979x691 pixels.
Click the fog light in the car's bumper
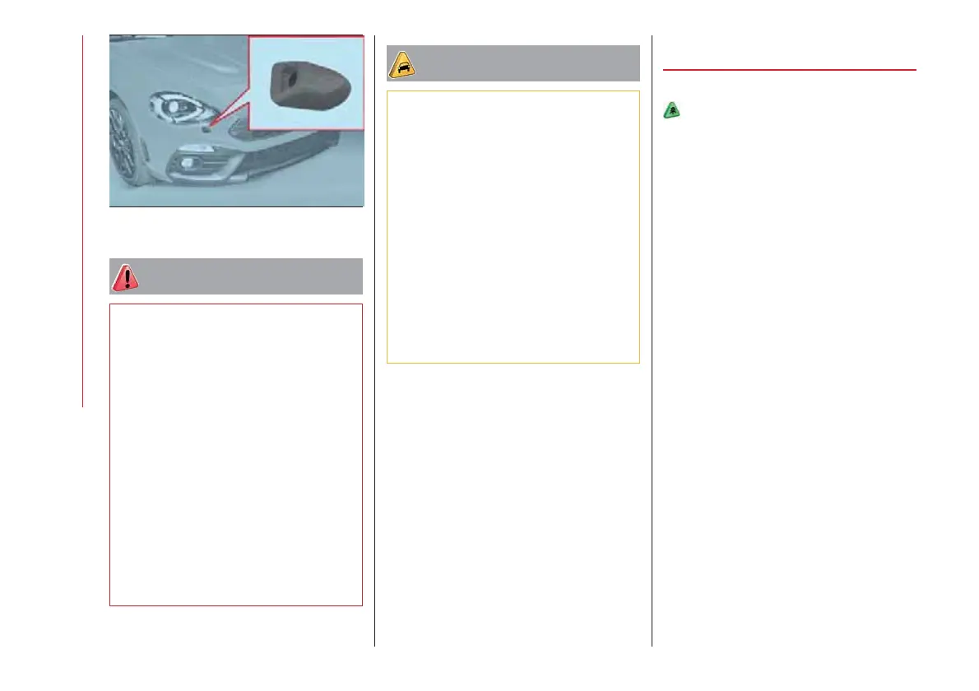coord(188,164)
